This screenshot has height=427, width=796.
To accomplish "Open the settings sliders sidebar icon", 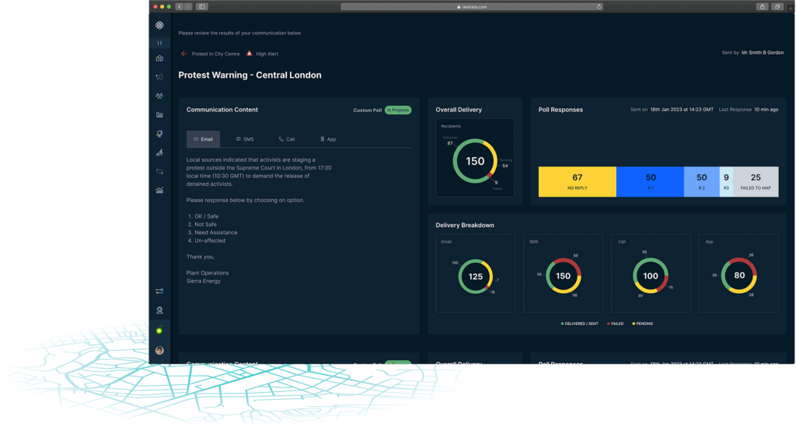I will point(159,291).
